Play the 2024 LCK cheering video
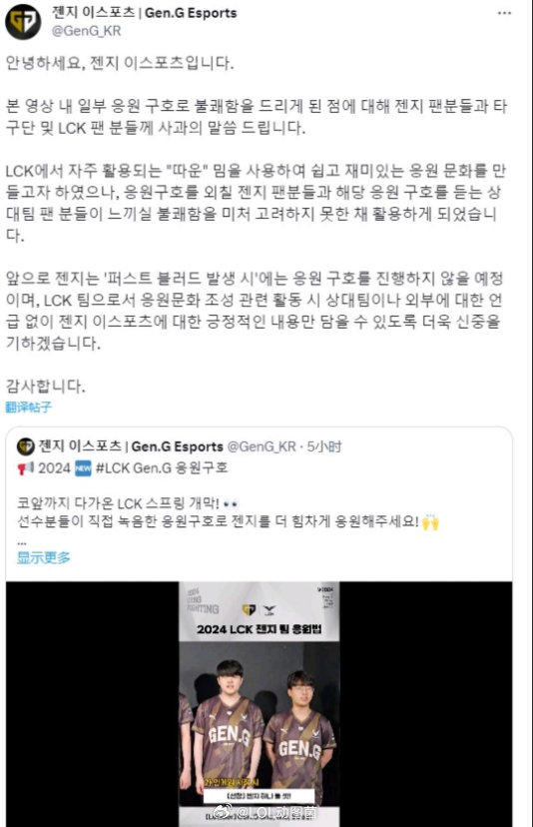Image resolution: width=533 pixels, height=827 pixels. click(259, 703)
